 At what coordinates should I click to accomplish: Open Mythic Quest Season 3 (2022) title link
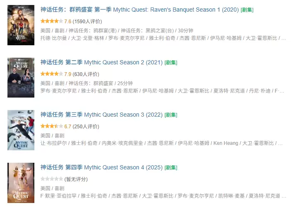[101, 115]
